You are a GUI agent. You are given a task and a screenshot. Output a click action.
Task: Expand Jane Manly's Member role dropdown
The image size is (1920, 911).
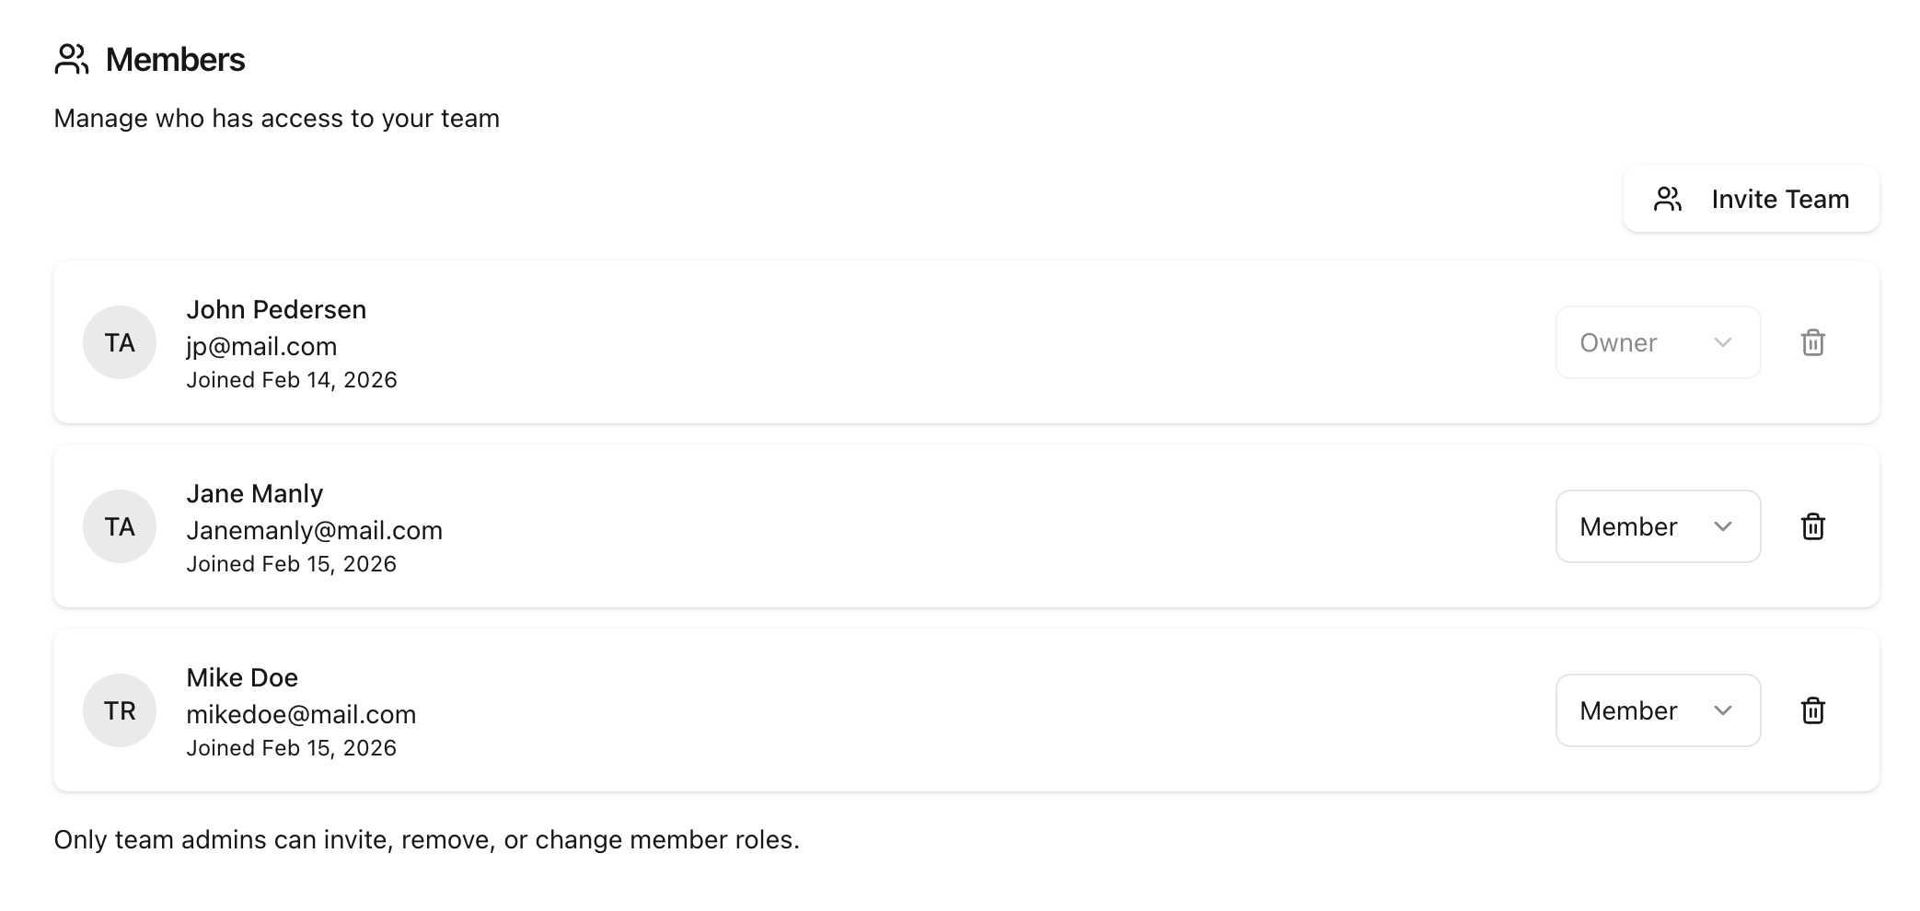[x=1658, y=526]
